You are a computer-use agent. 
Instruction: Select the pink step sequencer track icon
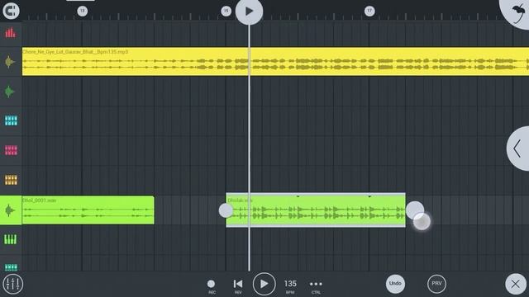(11, 150)
